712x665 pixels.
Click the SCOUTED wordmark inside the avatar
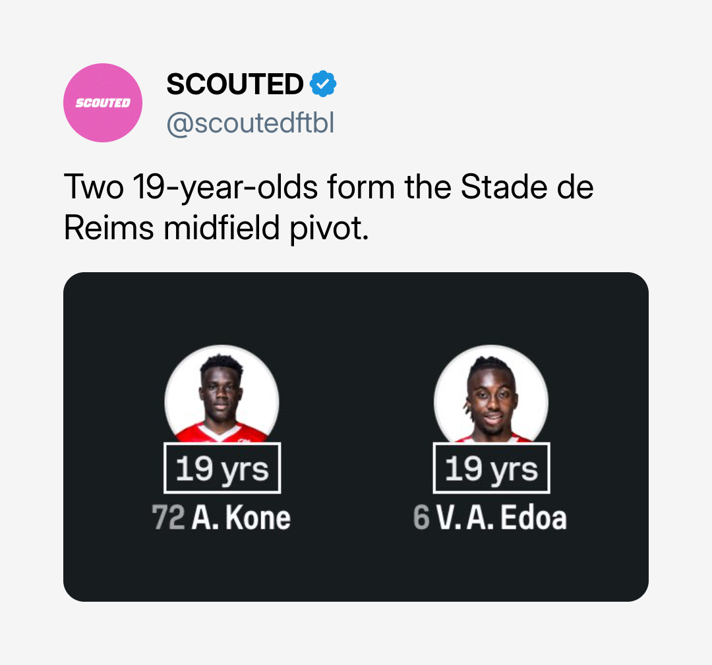click(103, 103)
